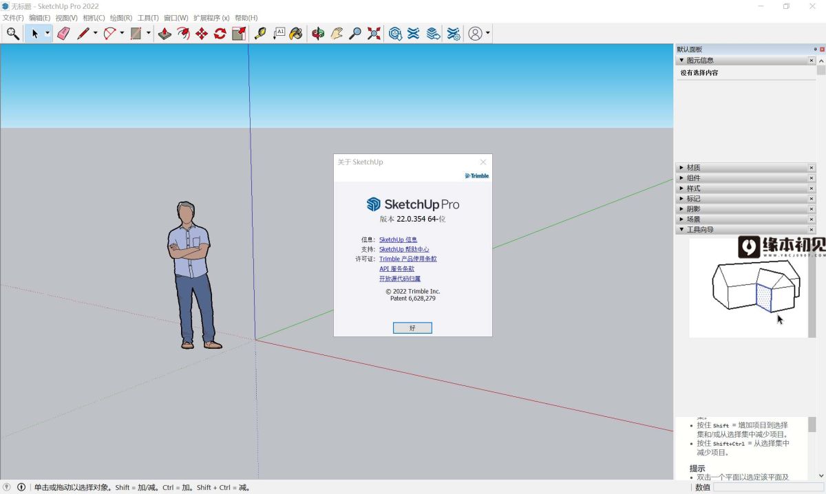Screen dimensions: 826x494
Task: Click the 数值 measurements input box
Action: pyautogui.click(x=768, y=487)
